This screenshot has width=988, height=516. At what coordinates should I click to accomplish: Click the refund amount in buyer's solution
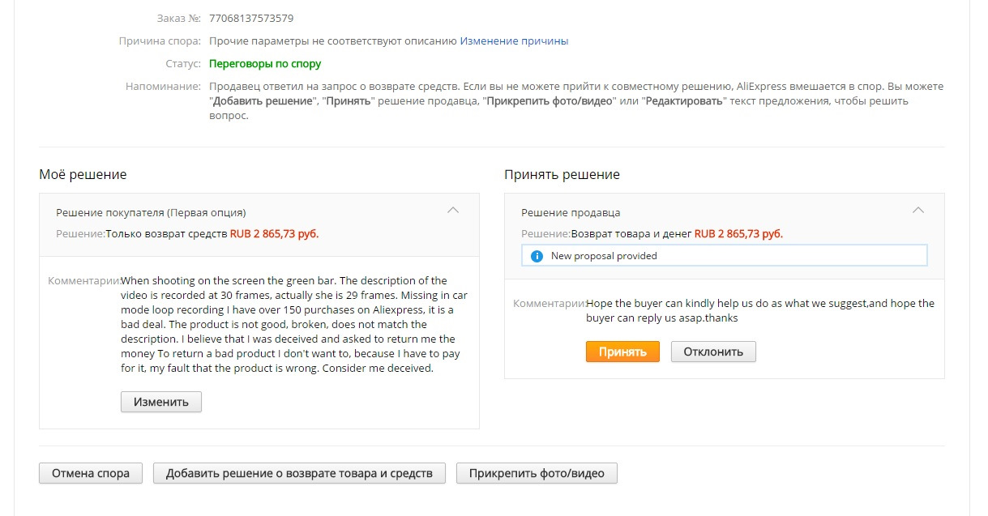pos(274,233)
